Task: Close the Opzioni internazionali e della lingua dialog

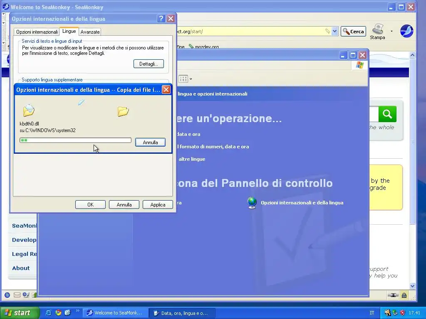Action: click(171, 18)
